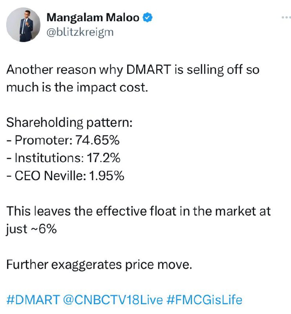Select the 'Shareholding pattern:' heading line
This screenshot has width=291, height=314.
tap(70, 122)
